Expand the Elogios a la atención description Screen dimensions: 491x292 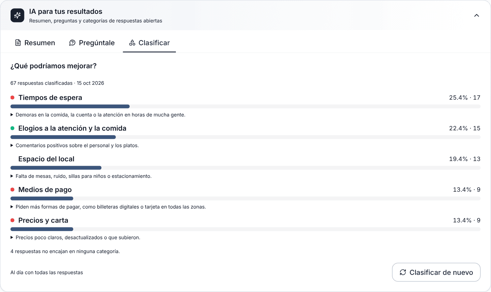click(12, 146)
